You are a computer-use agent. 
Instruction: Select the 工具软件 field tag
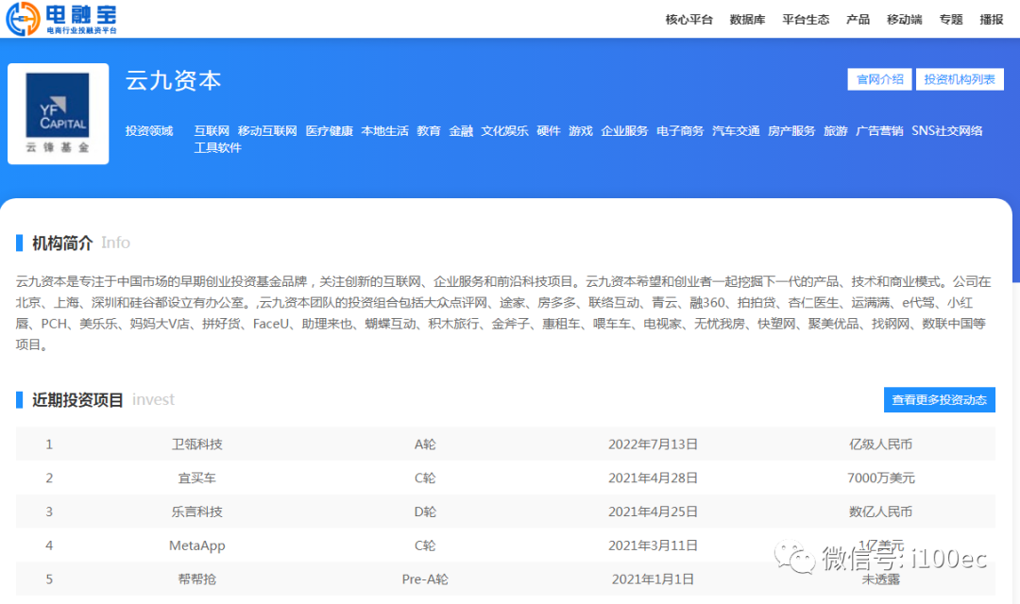tap(217, 148)
